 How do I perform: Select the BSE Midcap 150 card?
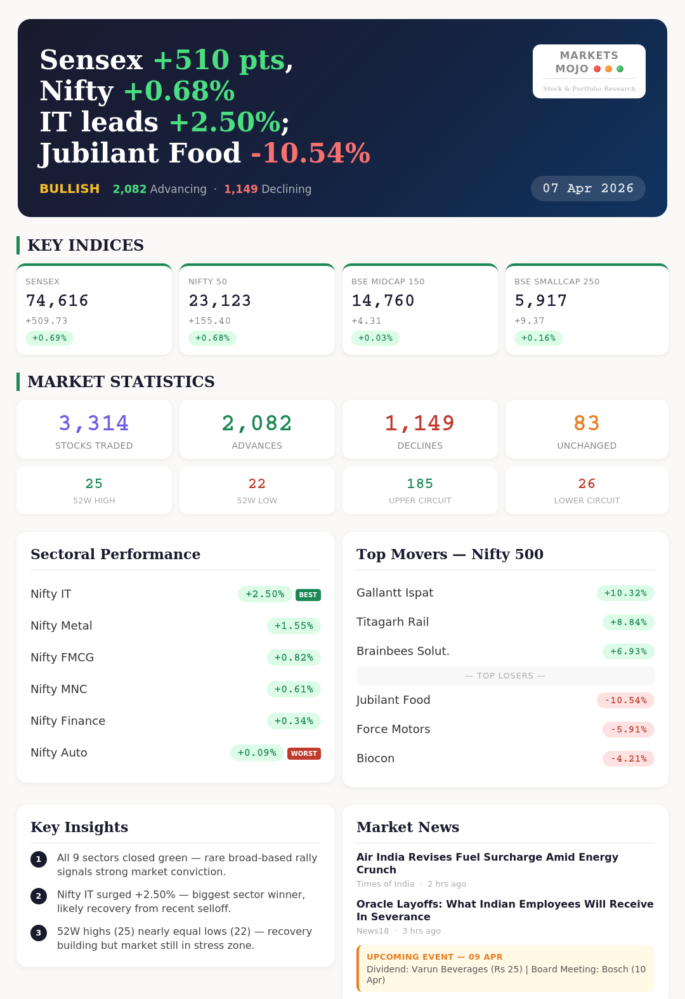click(x=420, y=310)
